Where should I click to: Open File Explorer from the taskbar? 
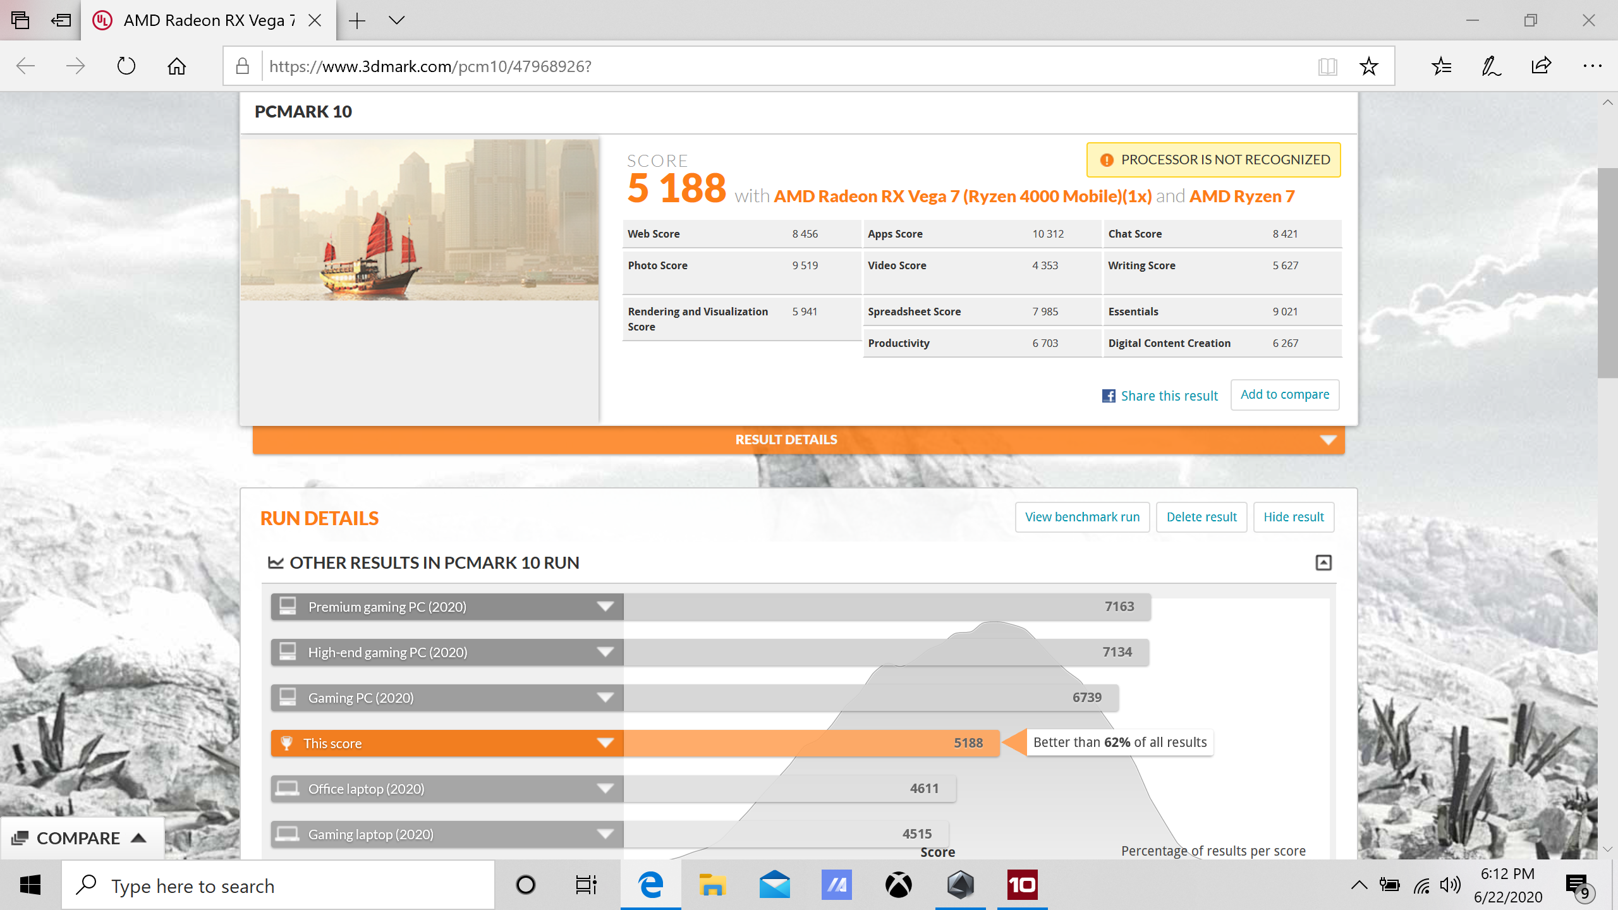pos(712,885)
